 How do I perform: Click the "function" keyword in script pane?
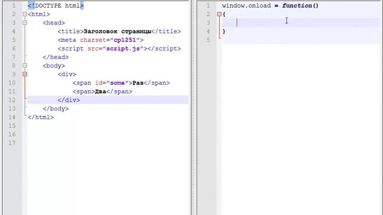[x=297, y=5]
